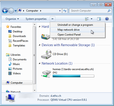This screenshot has width=114, height=106.
Task: Open the Organize menu
Action: (12, 19)
